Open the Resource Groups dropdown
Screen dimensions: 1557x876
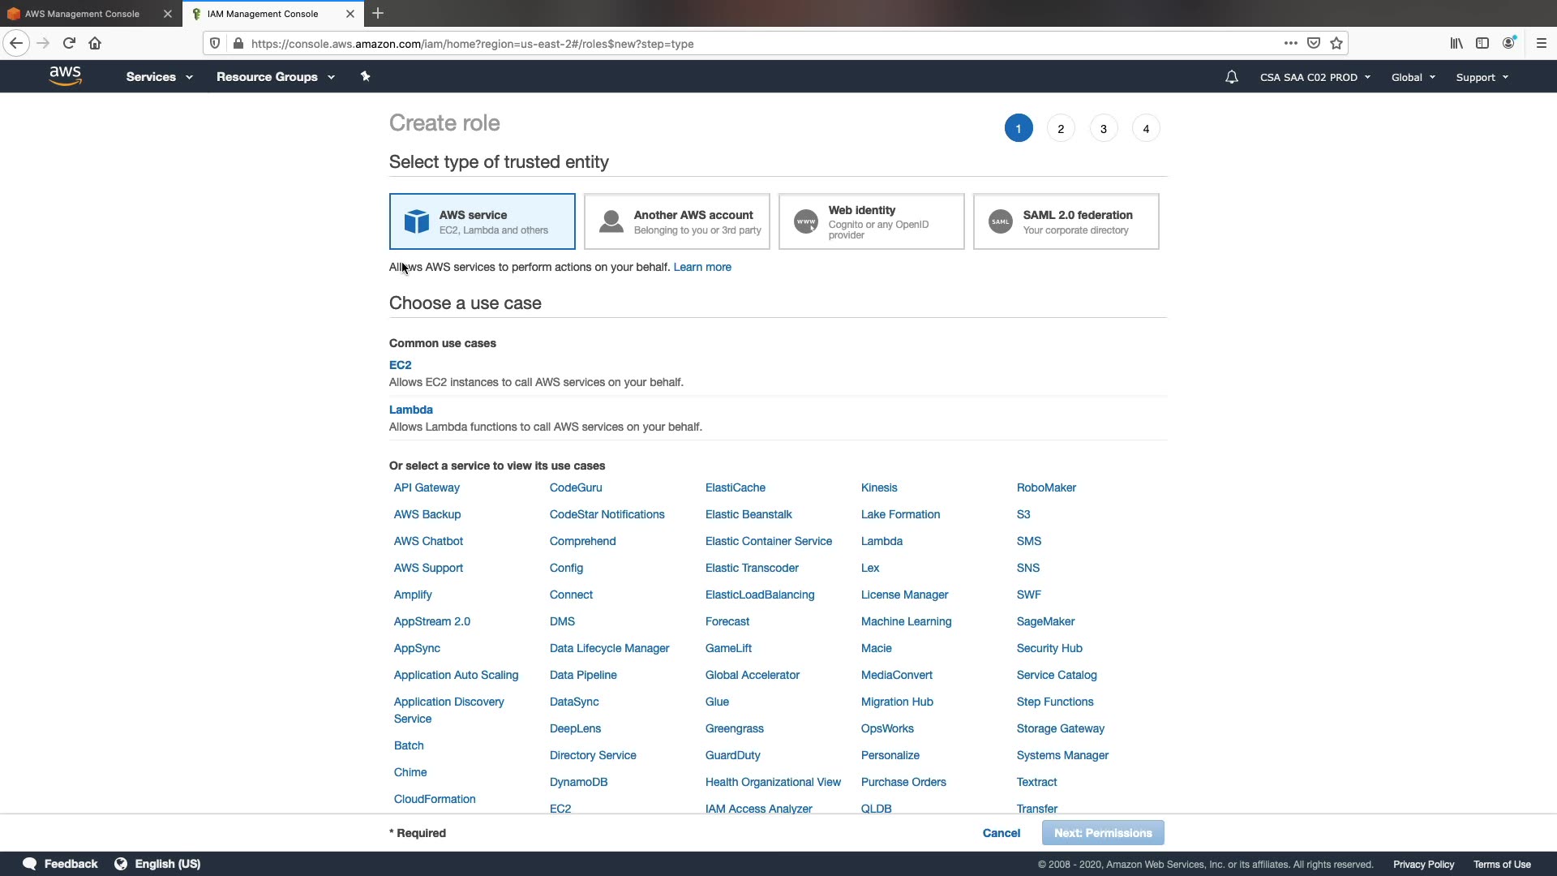click(275, 77)
